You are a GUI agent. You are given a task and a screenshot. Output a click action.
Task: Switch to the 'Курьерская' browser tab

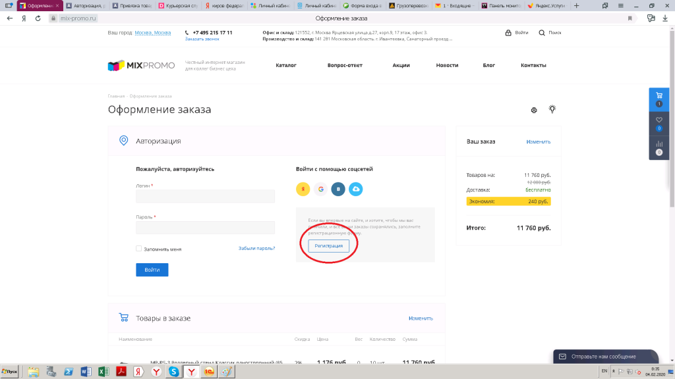tap(177, 5)
